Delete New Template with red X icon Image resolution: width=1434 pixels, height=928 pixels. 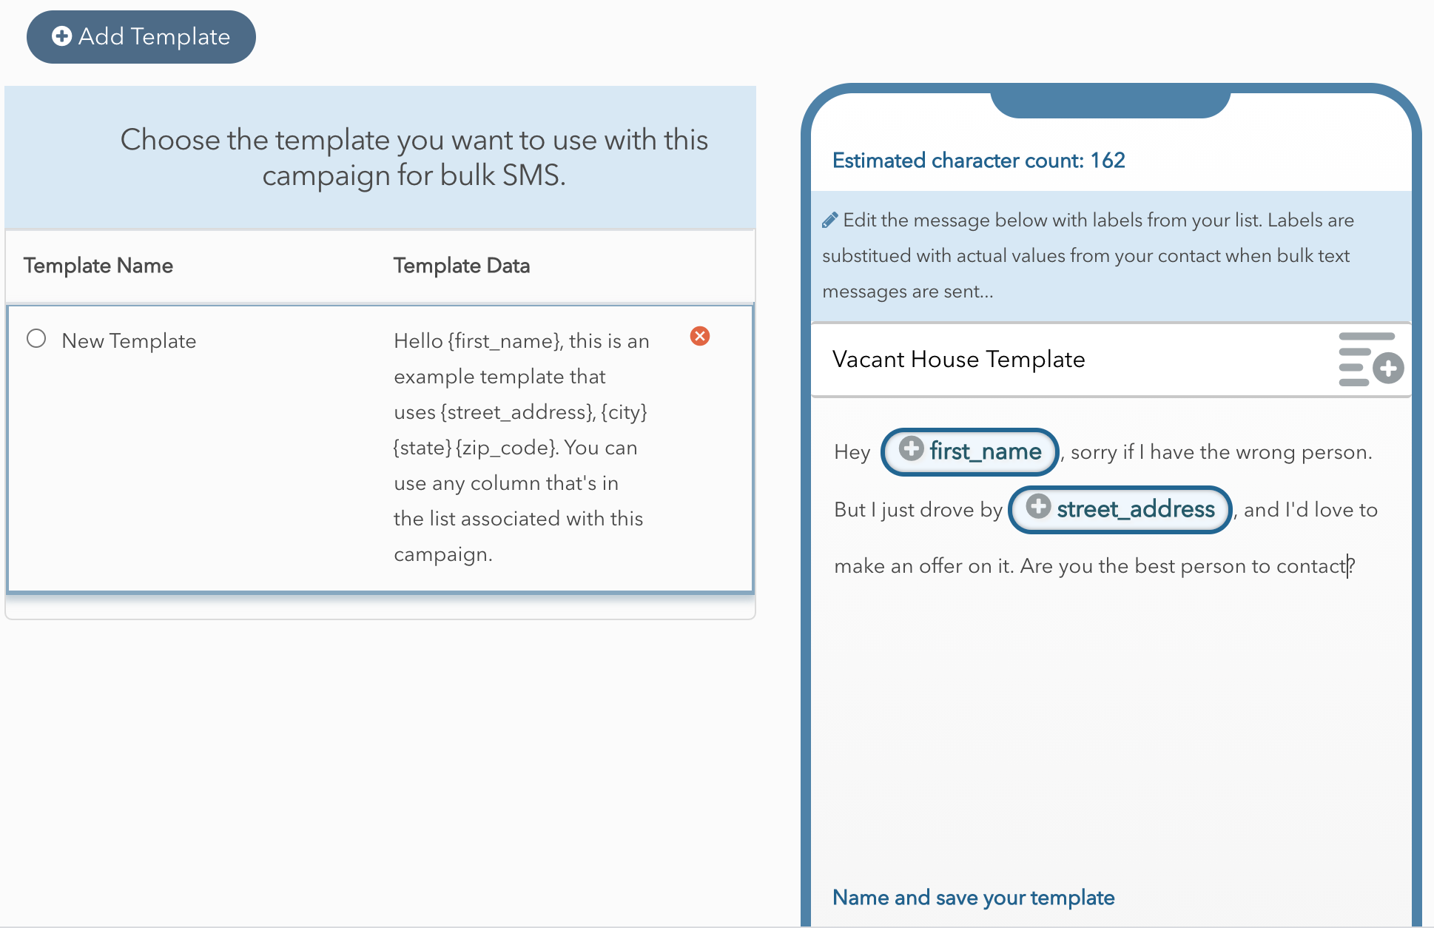coord(700,336)
